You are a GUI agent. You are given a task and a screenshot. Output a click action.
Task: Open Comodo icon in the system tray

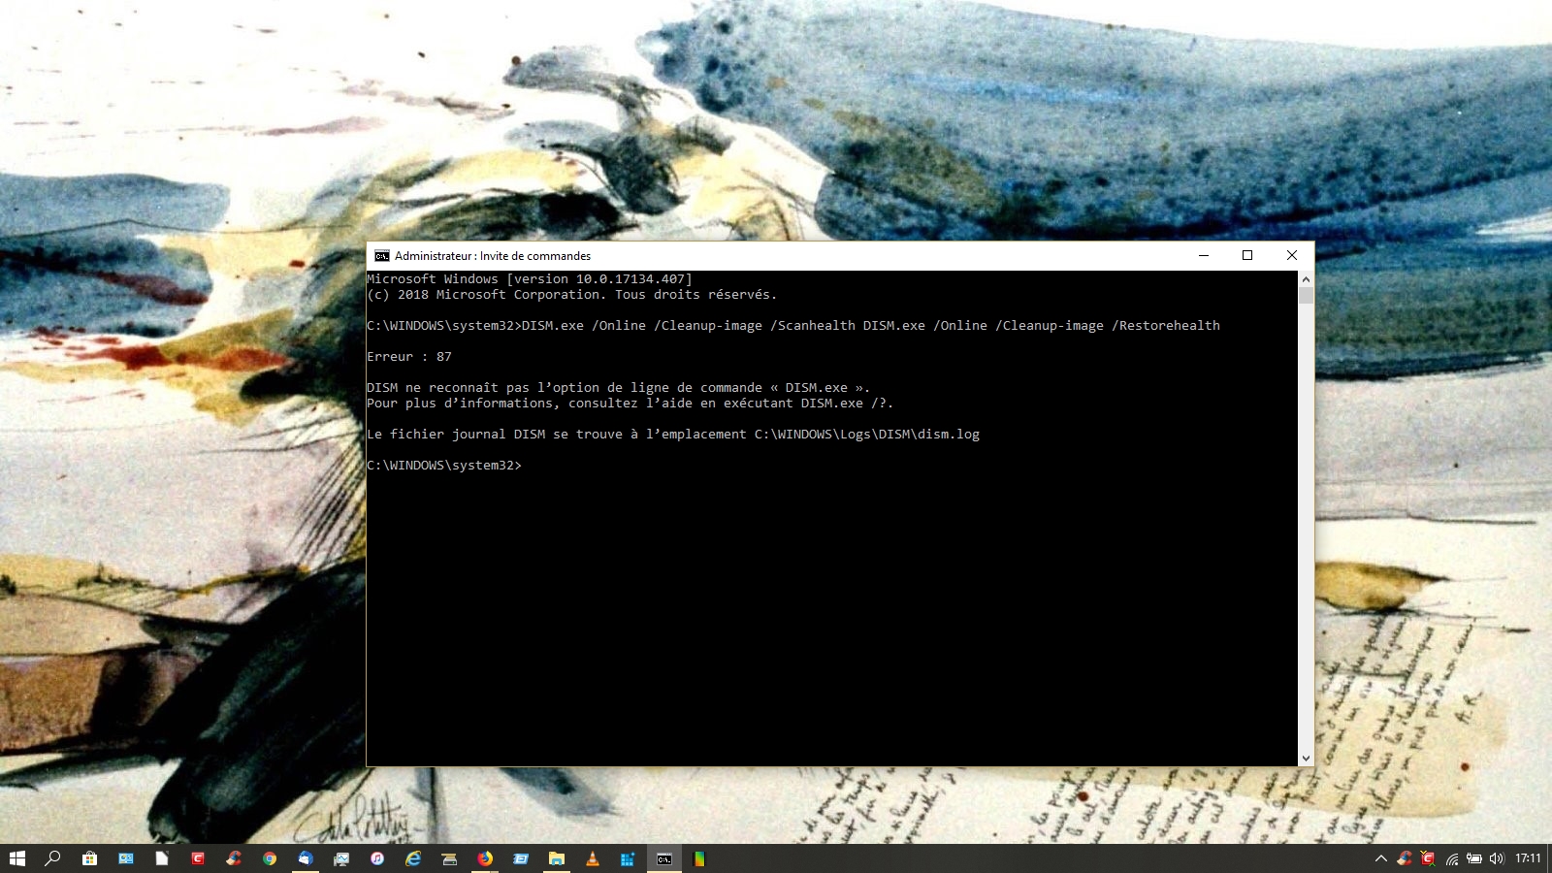[1428, 858]
